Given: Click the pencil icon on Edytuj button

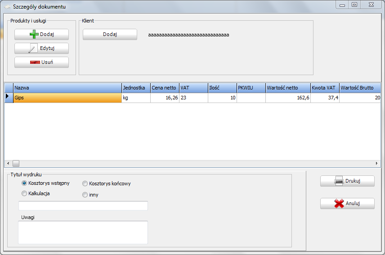Looking at the screenshot, I should coord(33,49).
